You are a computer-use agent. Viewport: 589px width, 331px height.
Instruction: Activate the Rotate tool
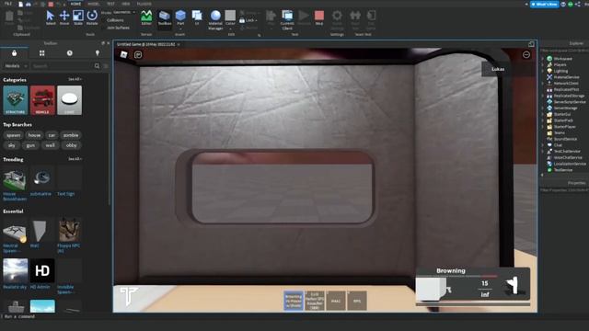(x=92, y=17)
